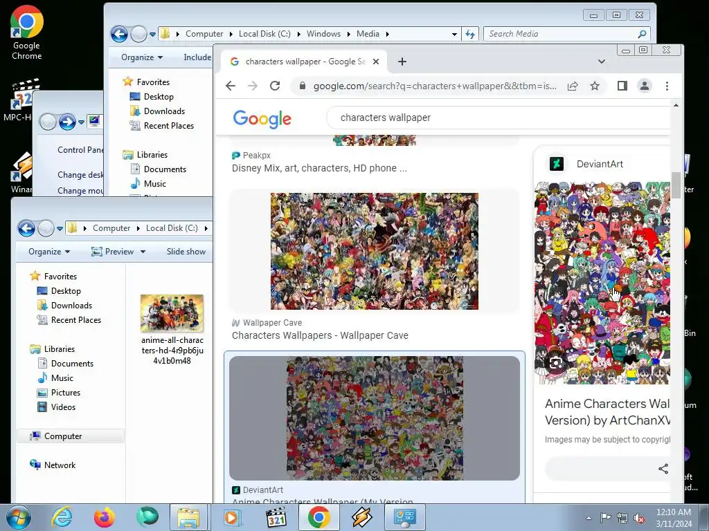Start Slide show in the lower Explorer window
The image size is (709, 531).
point(186,252)
